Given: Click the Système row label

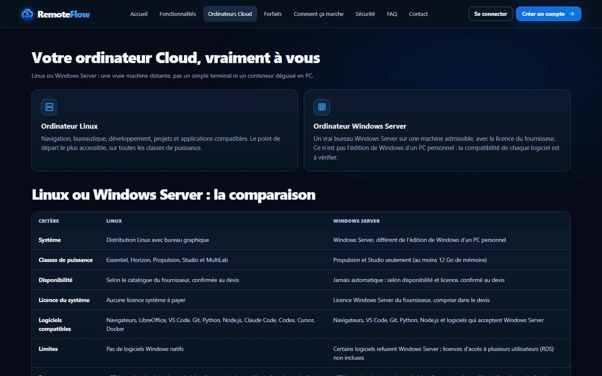Looking at the screenshot, I should (x=50, y=240).
